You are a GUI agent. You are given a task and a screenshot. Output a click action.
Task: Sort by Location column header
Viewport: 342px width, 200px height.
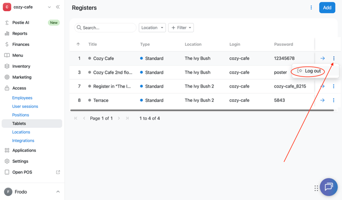(193, 44)
